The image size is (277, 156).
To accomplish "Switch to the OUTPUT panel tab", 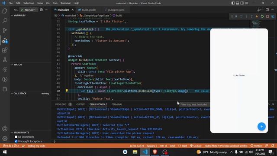I will point(81,104).
